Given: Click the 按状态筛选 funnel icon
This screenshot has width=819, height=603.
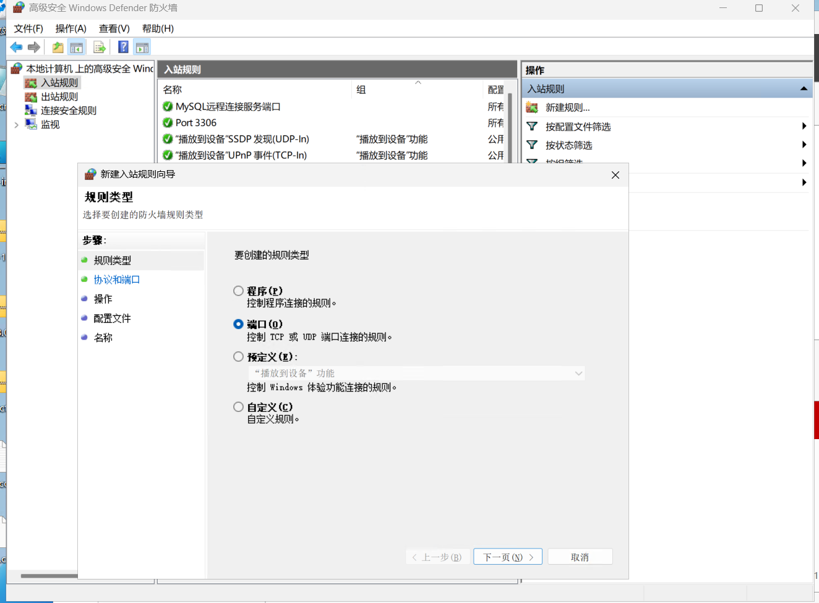Looking at the screenshot, I should click(x=532, y=145).
